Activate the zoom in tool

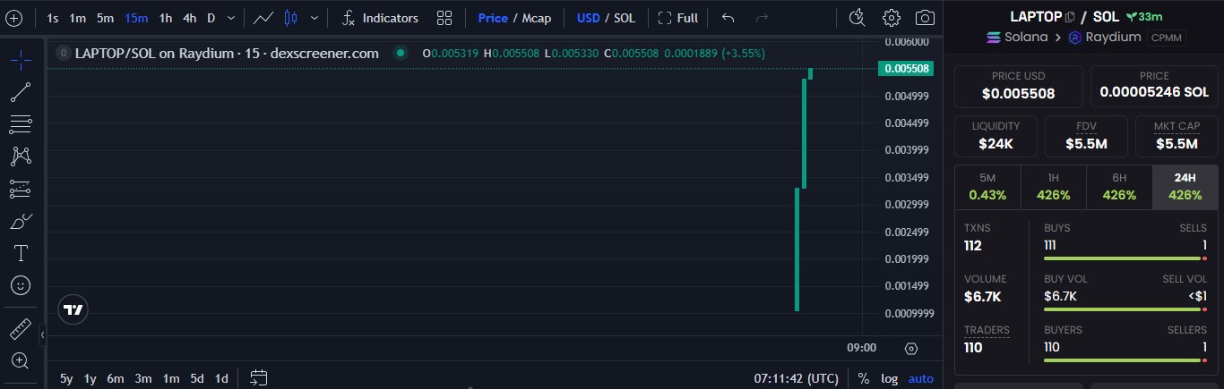(21, 361)
